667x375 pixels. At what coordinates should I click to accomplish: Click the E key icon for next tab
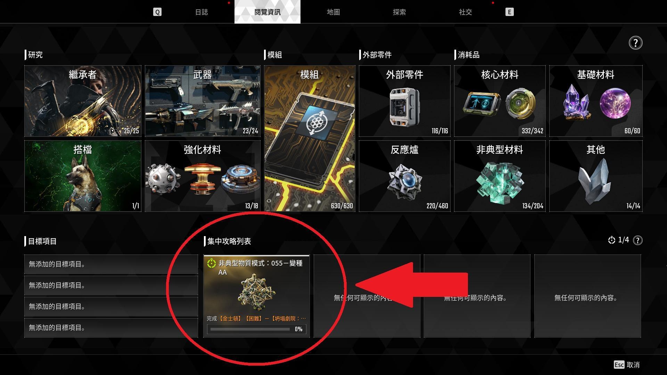point(509,12)
